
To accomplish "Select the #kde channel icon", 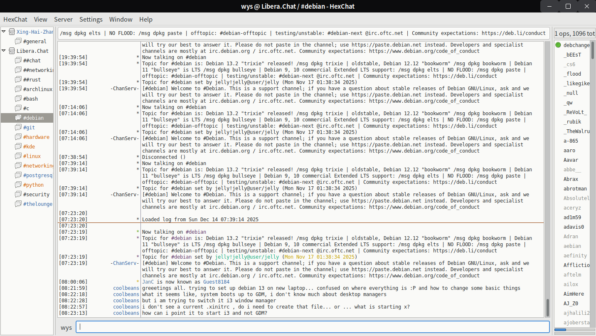I will tap(18, 146).
